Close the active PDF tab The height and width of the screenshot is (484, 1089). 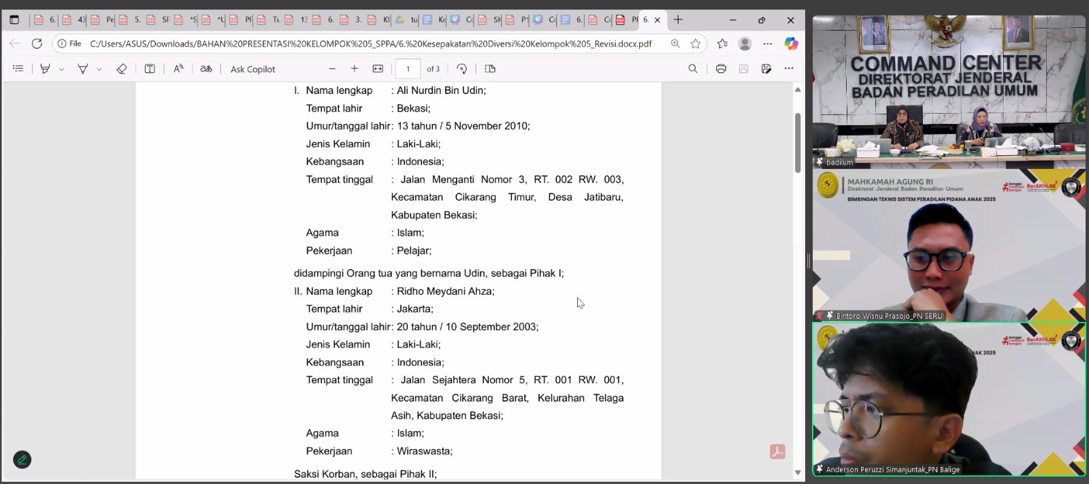click(x=657, y=20)
